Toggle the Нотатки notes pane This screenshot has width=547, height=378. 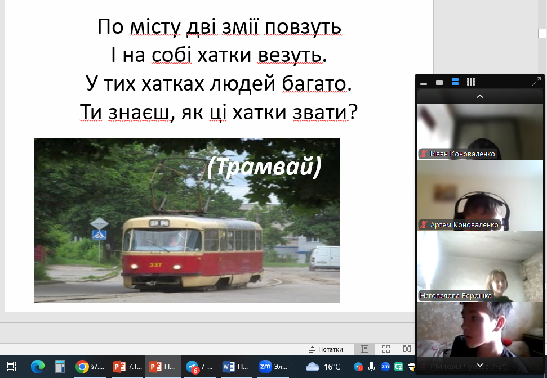[x=326, y=349]
